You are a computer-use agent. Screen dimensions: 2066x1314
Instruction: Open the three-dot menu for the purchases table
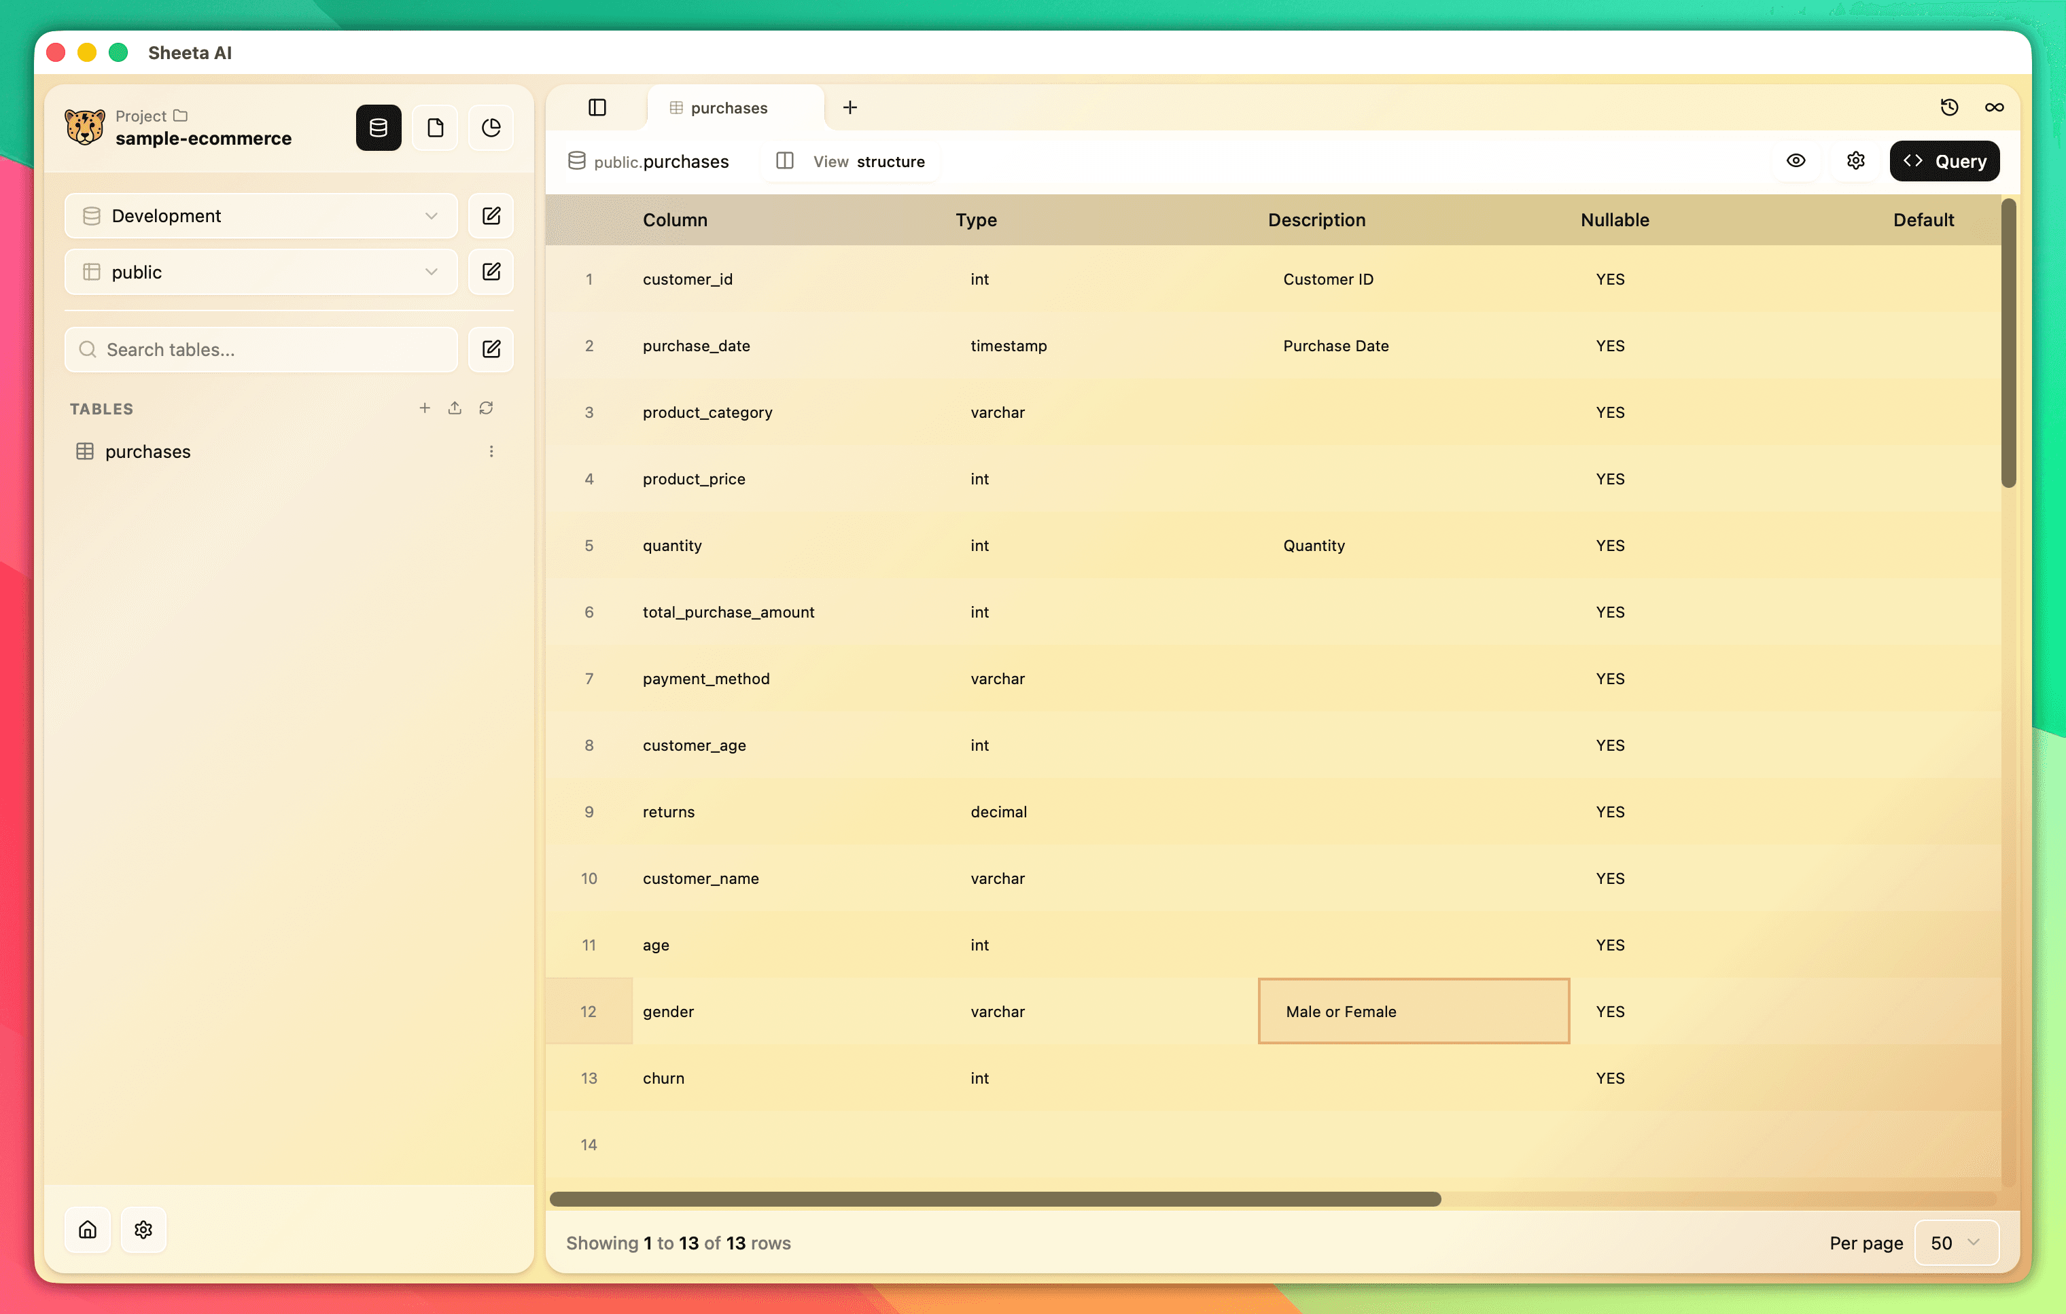click(x=491, y=450)
